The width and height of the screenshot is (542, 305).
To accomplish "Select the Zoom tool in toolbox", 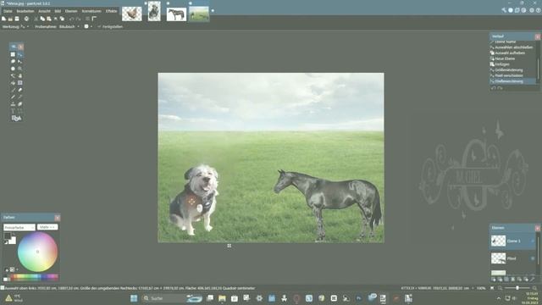I will click(x=20, y=69).
